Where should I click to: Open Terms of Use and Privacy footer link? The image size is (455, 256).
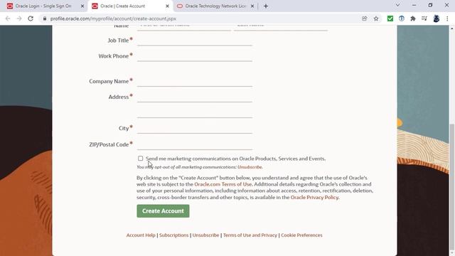[250, 235]
